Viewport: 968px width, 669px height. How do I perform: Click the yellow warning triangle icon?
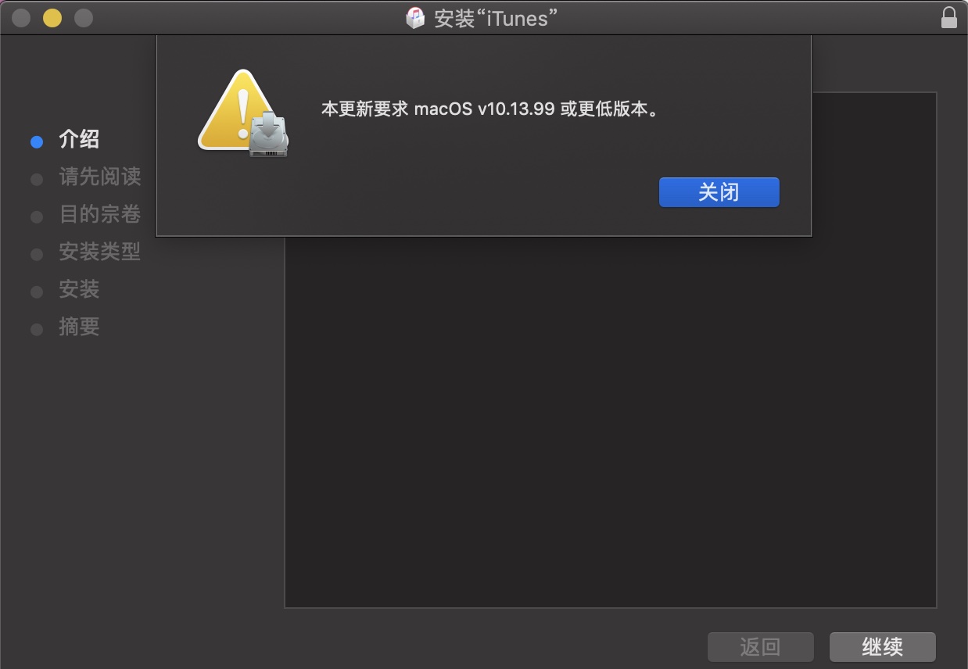[238, 110]
